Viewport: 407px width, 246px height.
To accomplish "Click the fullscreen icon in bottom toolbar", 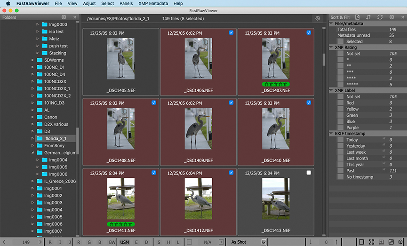I will (371, 242).
